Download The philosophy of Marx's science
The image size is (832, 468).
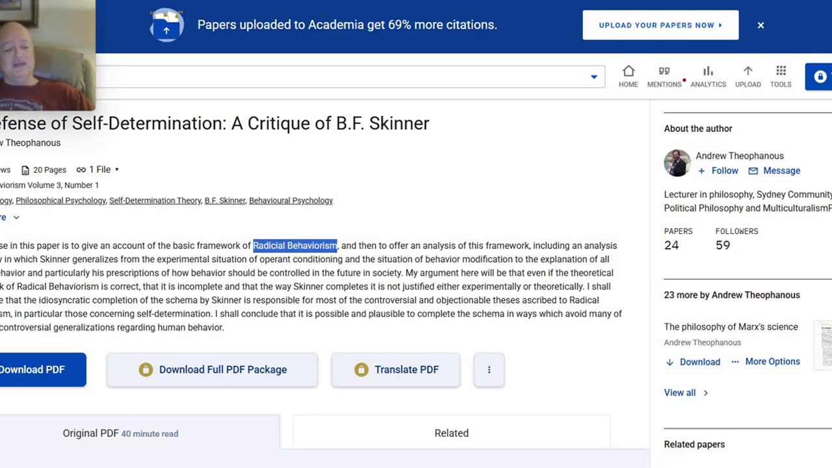[693, 362]
